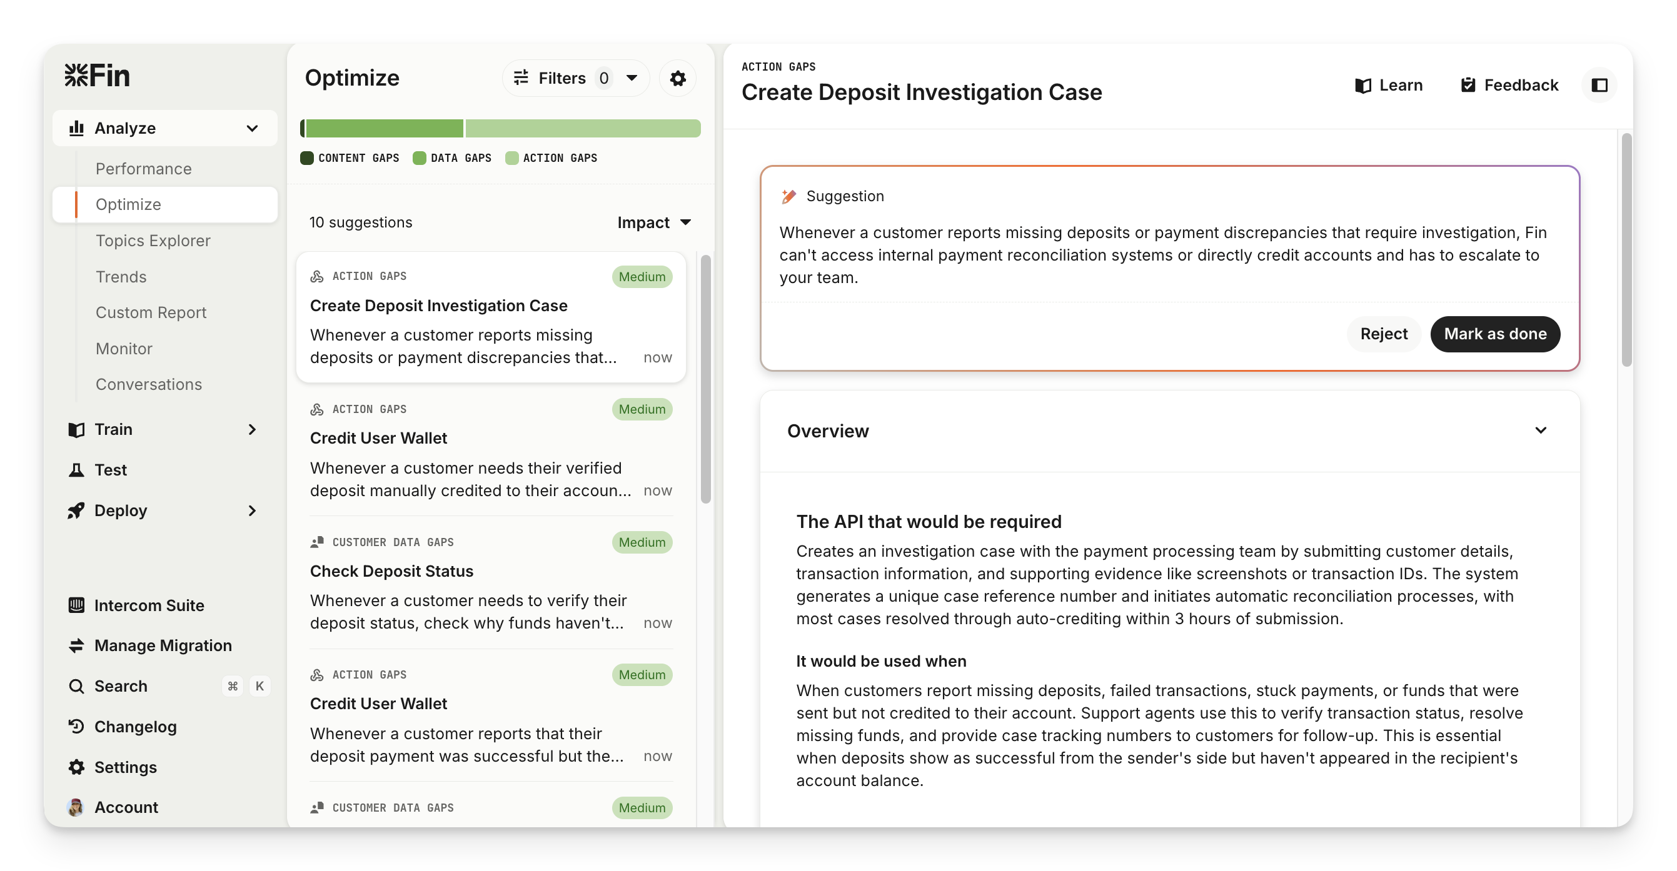Click the Data Gaps progress bar segment
Screen dimensions: 1677x871
click(384, 128)
